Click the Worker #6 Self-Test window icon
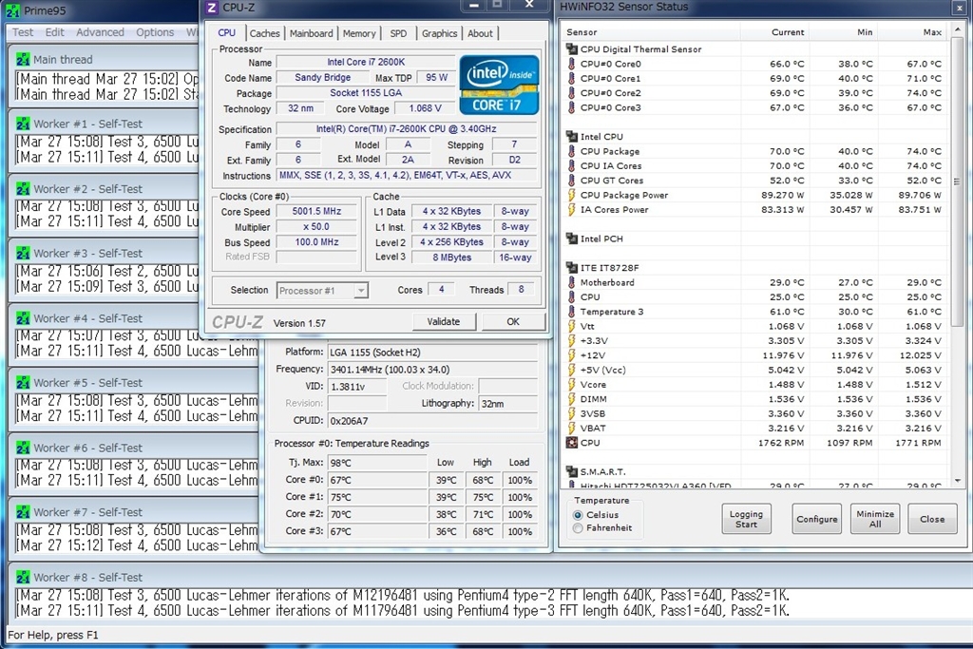This screenshot has width=973, height=649. click(x=23, y=448)
